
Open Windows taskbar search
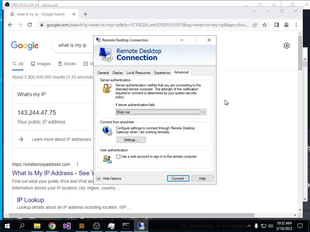[22, 226]
